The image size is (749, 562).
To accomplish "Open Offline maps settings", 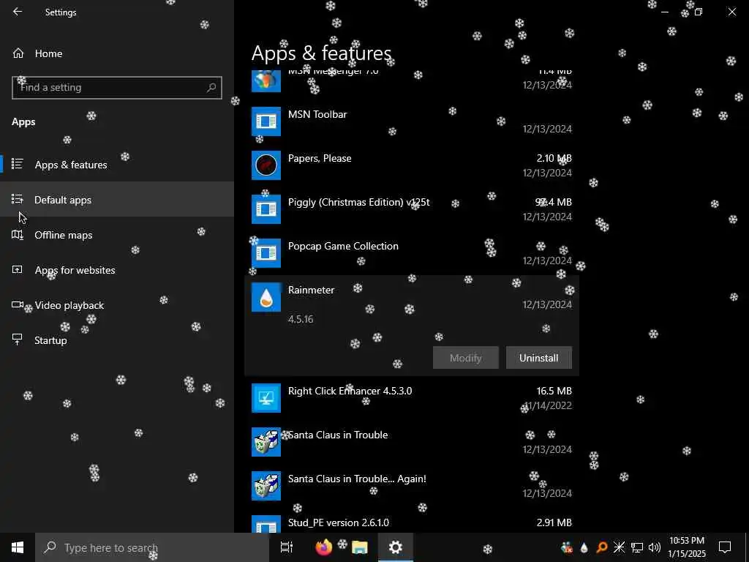I will pyautogui.click(x=117, y=235).
